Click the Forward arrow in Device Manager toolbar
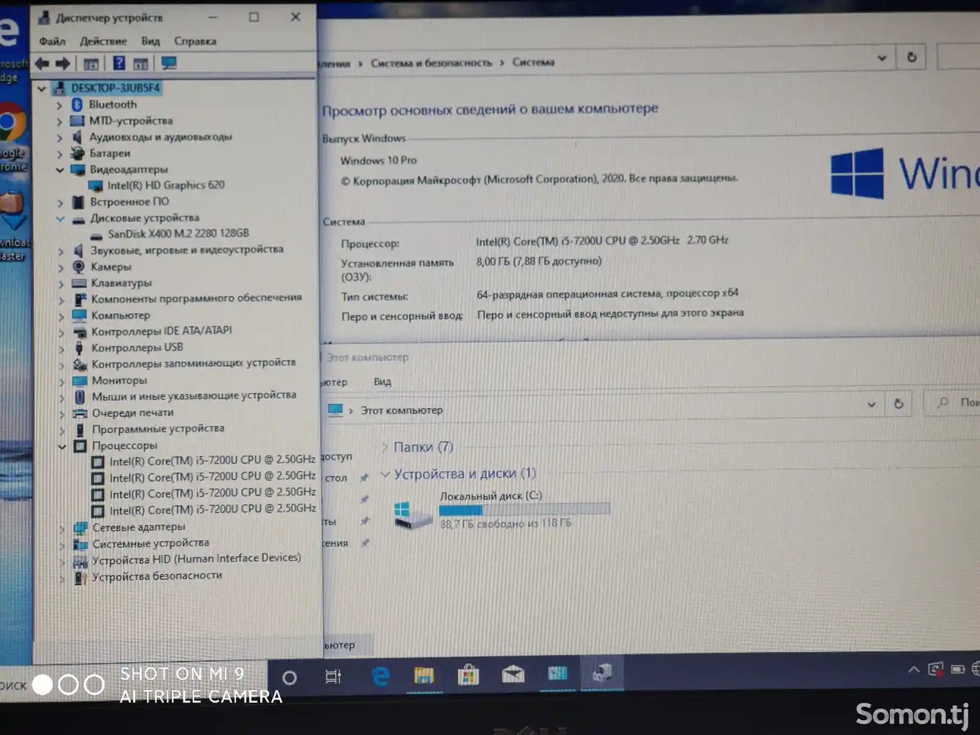The height and width of the screenshot is (735, 980). 62,63
